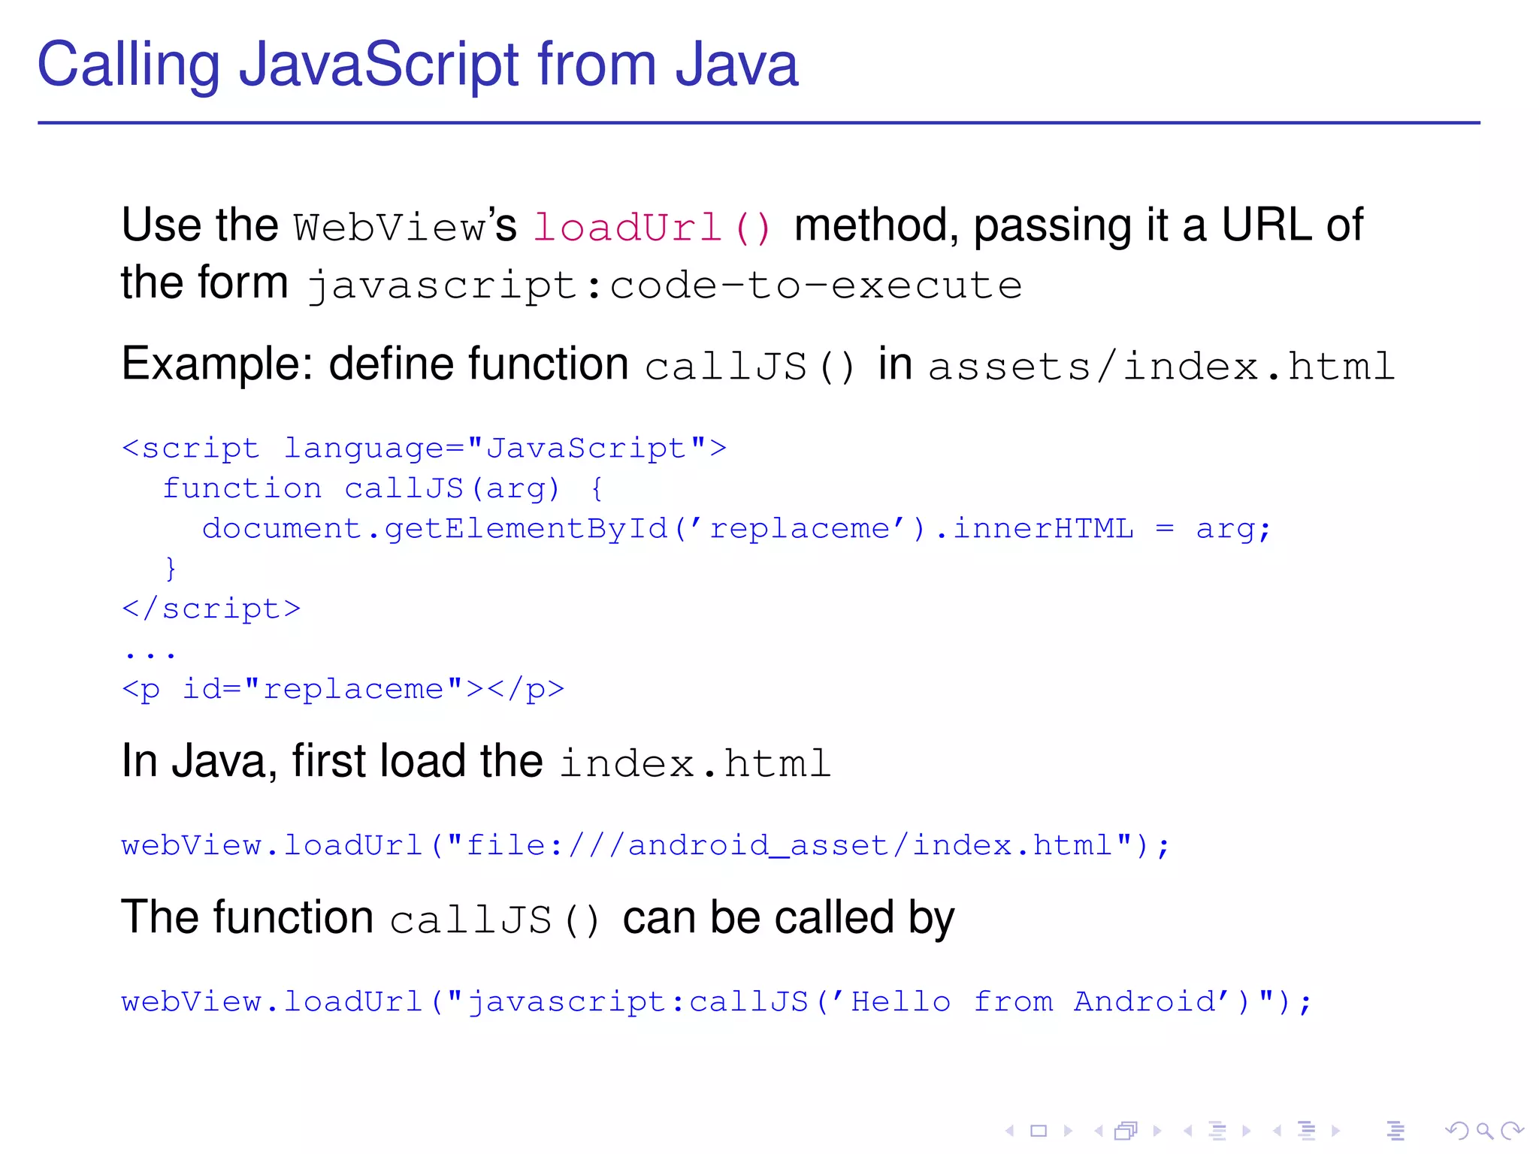
Task: Click the standalone presentation lines icon before the undo arrow
Action: [x=1395, y=1131]
